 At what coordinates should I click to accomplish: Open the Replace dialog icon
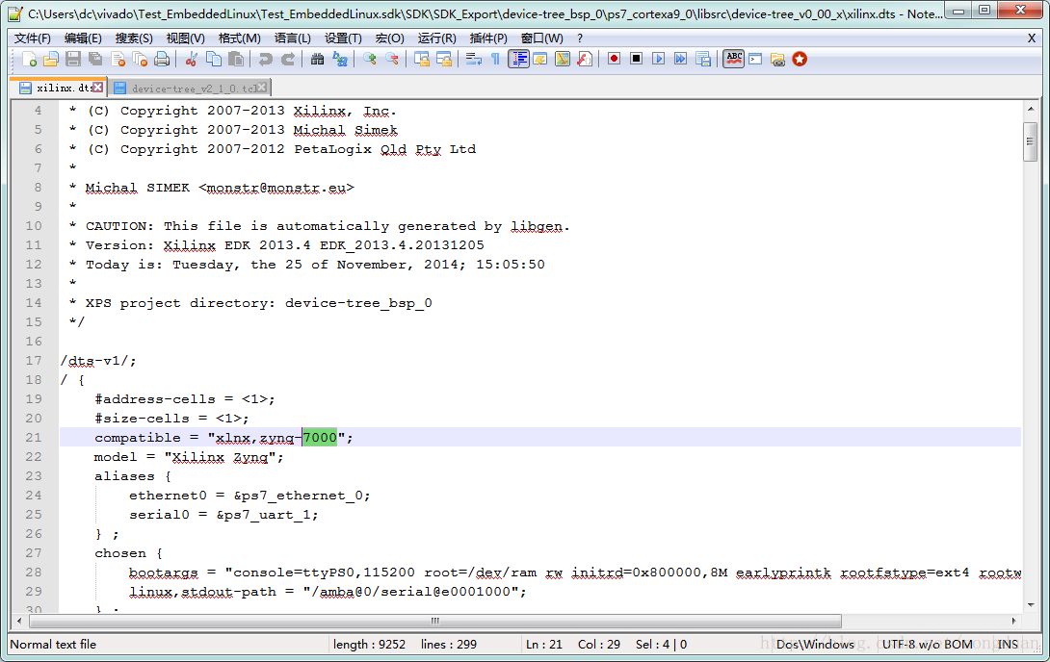(x=339, y=60)
